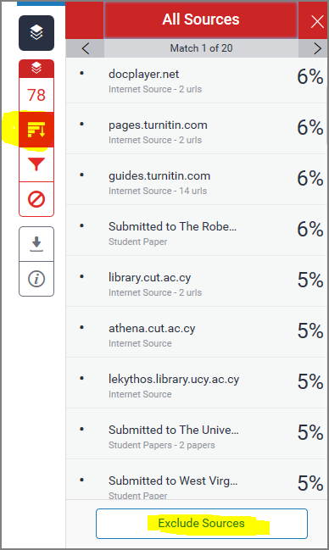
Task: Click the Exclude Sources button
Action: [x=202, y=524]
